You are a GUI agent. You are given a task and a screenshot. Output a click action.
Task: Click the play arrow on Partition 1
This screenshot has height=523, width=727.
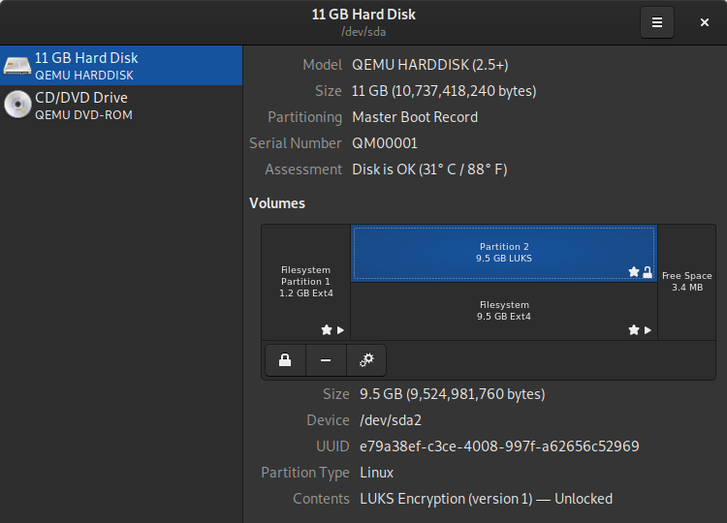tap(341, 330)
